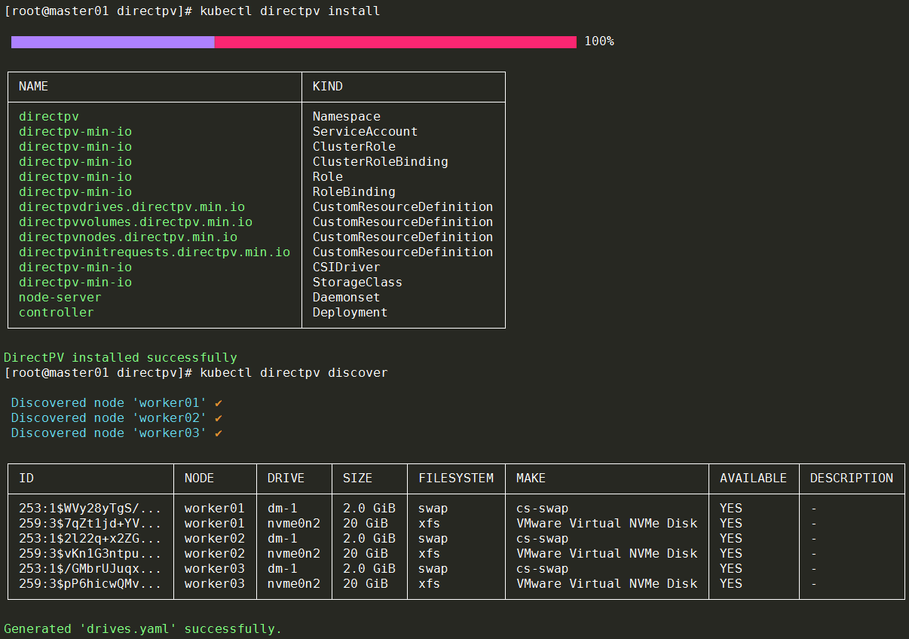The height and width of the screenshot is (639, 909).
Task: Click the FILESYSTEM column header
Action: point(456,478)
